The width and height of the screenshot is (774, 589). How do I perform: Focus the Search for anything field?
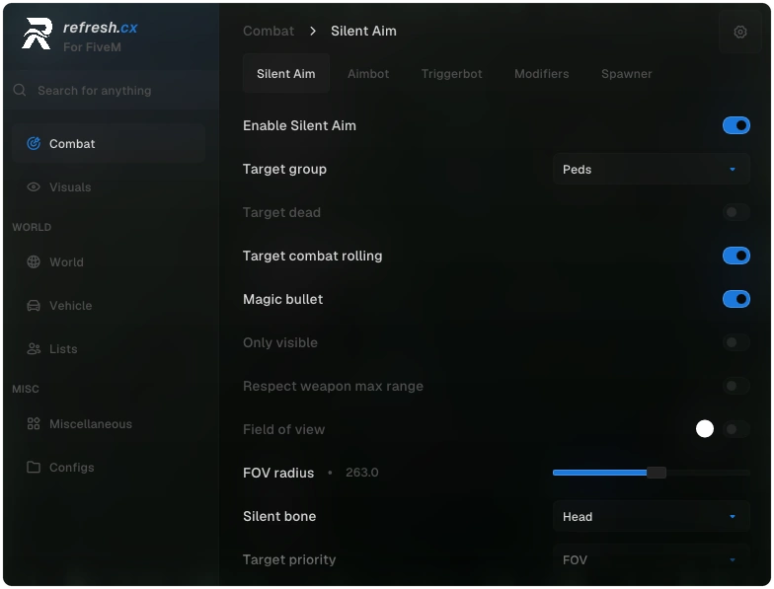(x=111, y=91)
